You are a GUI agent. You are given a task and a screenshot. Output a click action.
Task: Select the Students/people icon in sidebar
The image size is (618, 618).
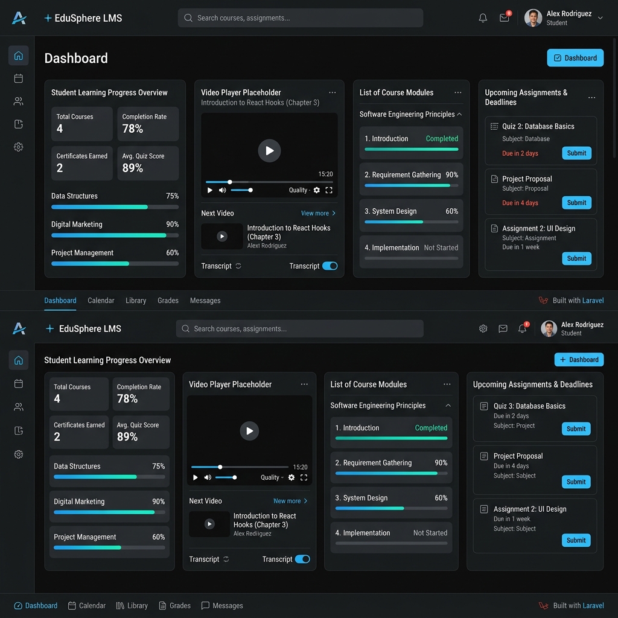pos(18,101)
